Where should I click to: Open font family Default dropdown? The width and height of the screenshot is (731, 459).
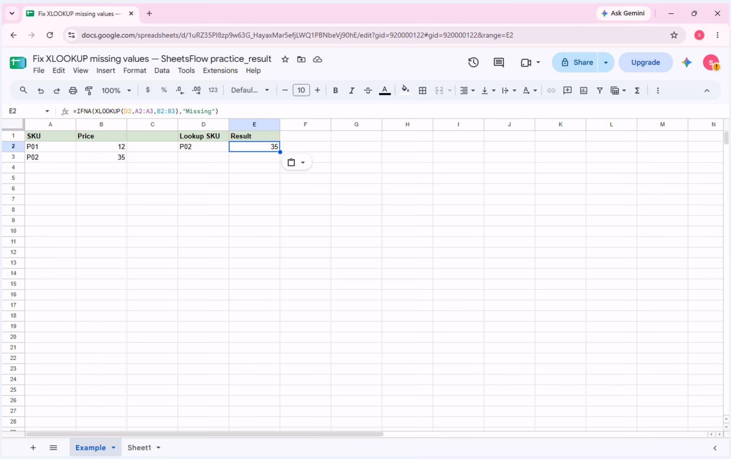(x=250, y=90)
